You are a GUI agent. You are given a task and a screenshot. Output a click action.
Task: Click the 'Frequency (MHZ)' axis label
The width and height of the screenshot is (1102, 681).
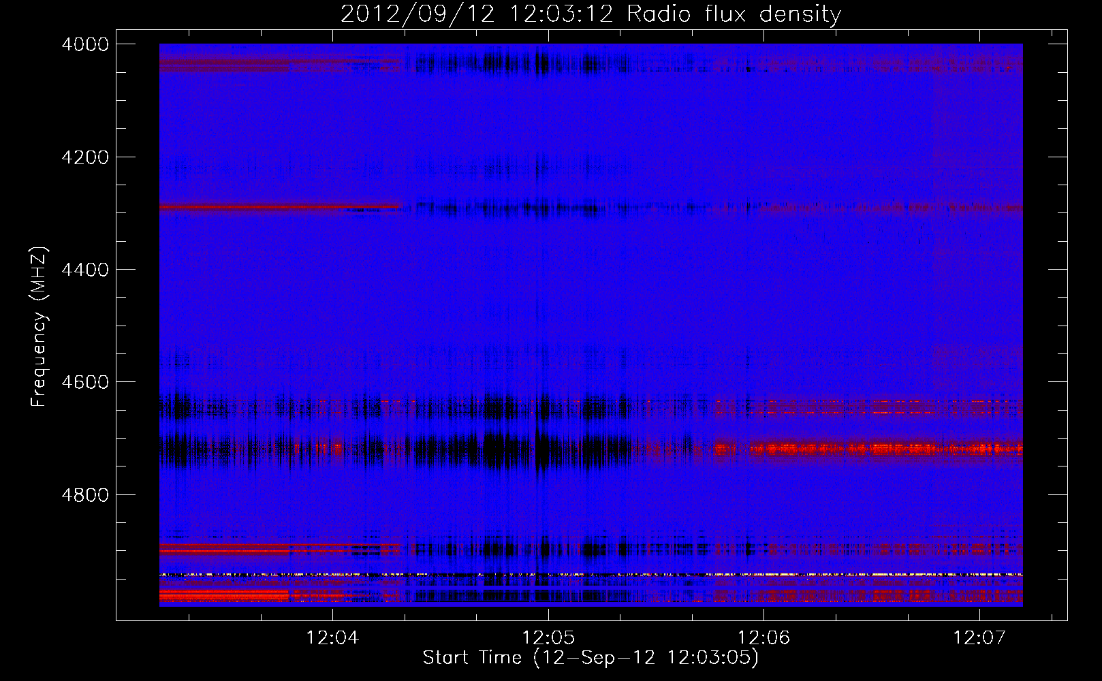pos(39,326)
